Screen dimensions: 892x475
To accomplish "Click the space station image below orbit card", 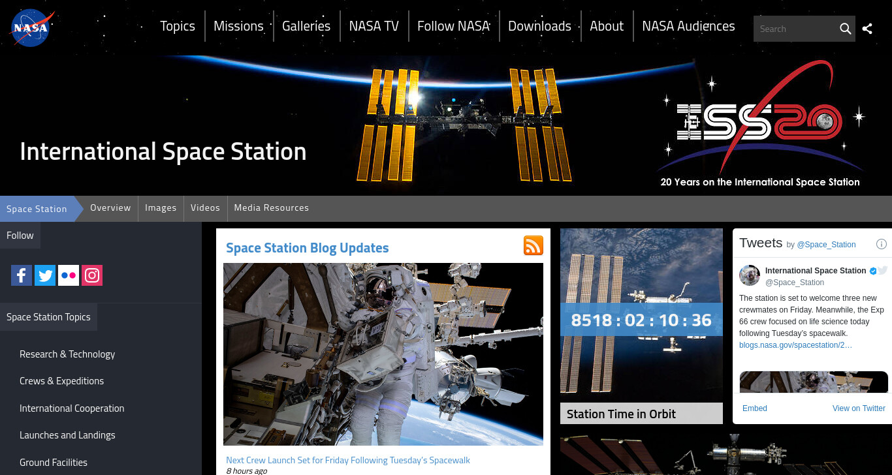I will tap(726, 456).
